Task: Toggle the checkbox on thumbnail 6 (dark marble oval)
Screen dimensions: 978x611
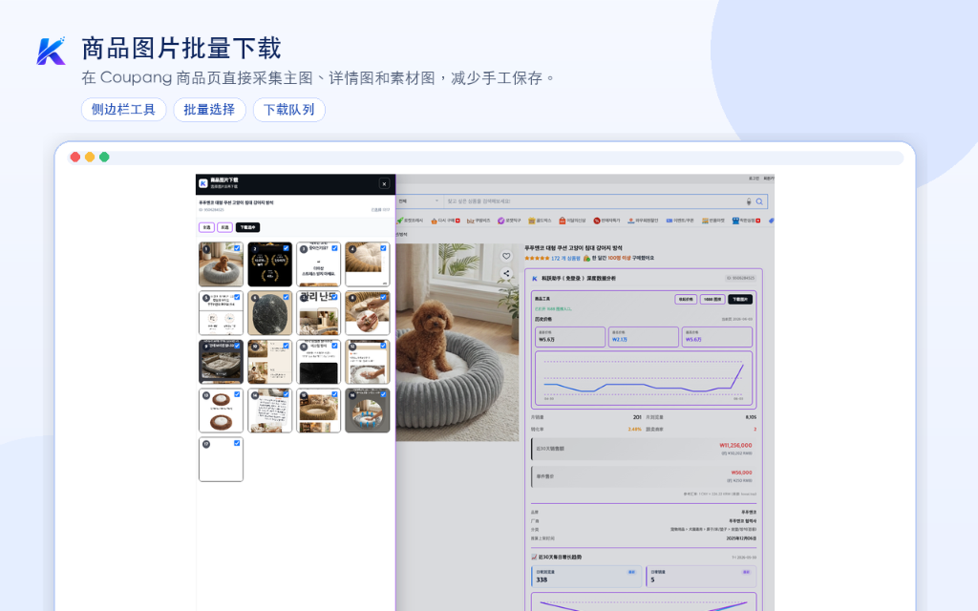Action: [x=286, y=297]
